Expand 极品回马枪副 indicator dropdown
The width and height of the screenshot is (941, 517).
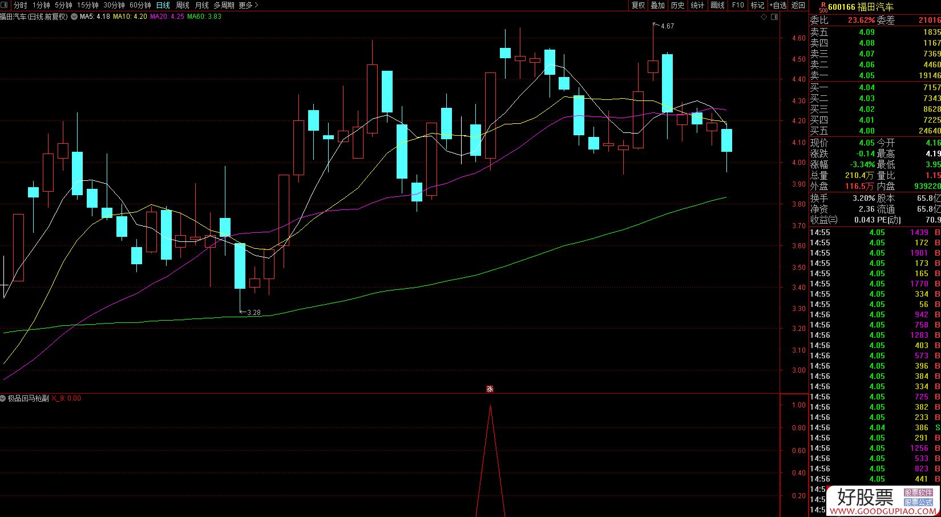click(3, 398)
